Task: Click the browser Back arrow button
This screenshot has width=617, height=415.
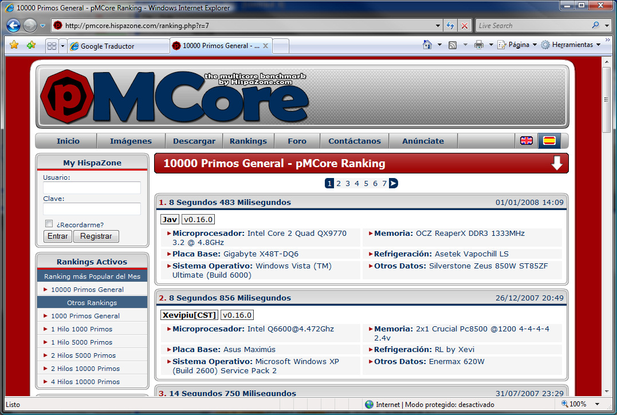Action: pyautogui.click(x=14, y=25)
